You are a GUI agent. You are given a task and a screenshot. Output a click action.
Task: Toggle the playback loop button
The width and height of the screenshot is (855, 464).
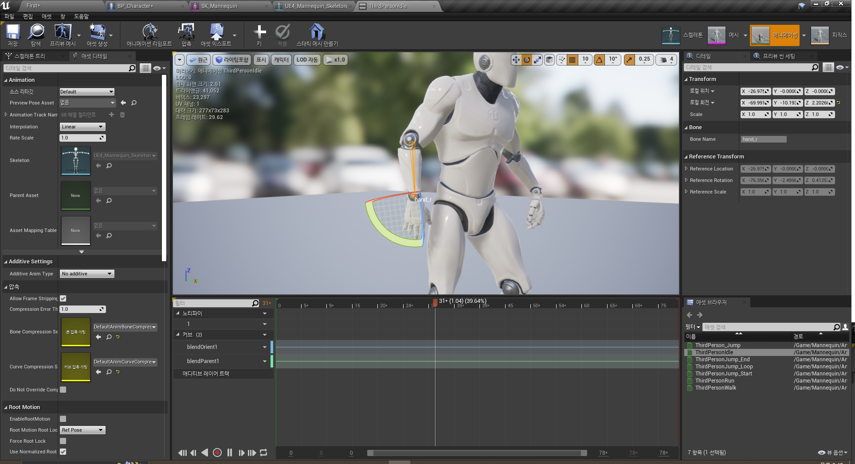point(263,452)
